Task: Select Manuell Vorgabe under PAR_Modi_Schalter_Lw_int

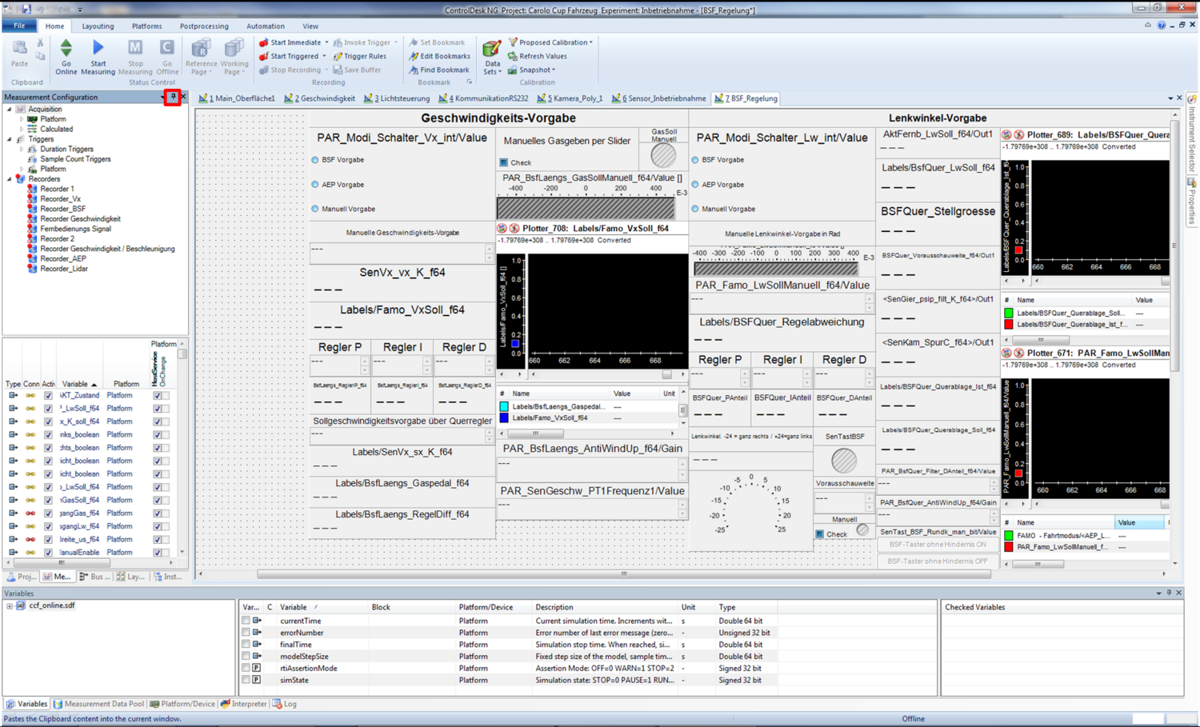Action: (695, 209)
